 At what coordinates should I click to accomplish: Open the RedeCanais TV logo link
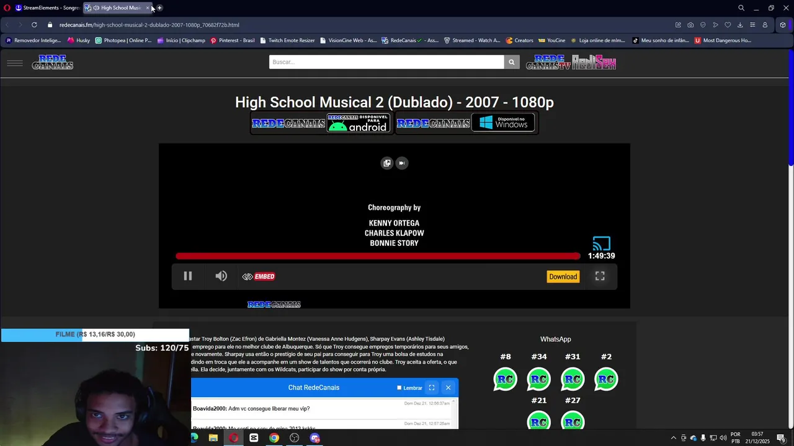[548, 62]
